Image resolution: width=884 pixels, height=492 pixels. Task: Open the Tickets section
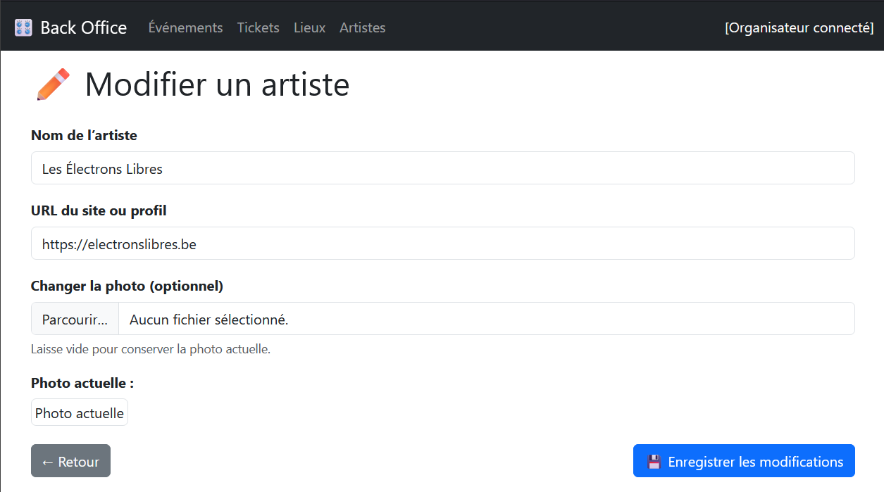tap(258, 27)
